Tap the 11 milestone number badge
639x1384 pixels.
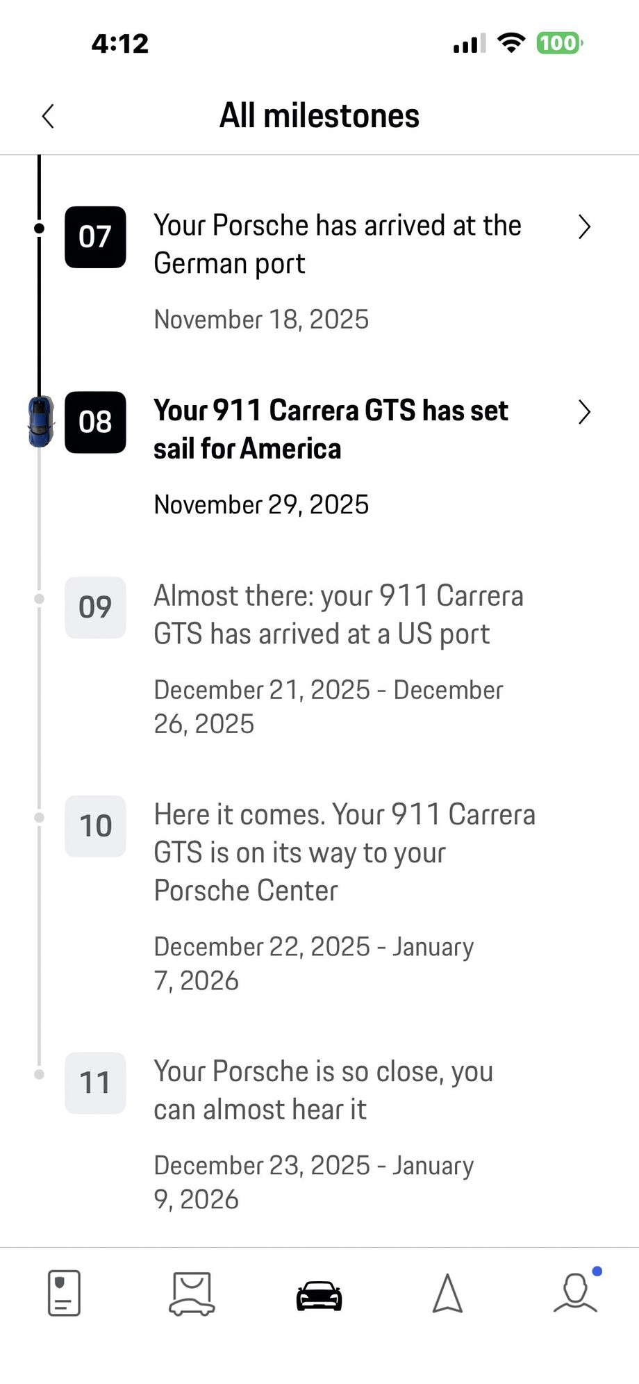[x=95, y=1083]
